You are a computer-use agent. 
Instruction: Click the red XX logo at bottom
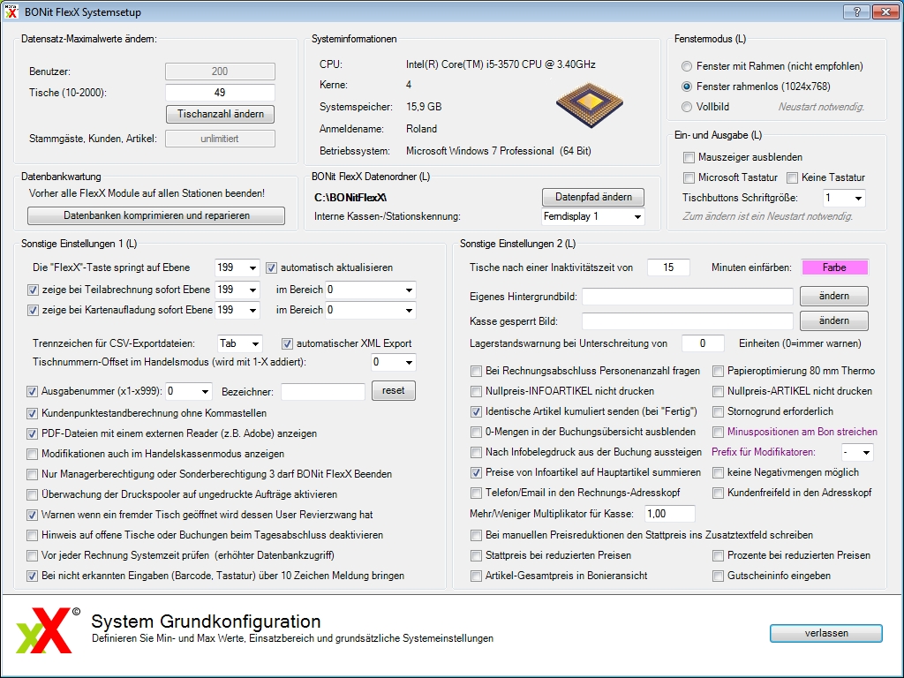[49, 630]
